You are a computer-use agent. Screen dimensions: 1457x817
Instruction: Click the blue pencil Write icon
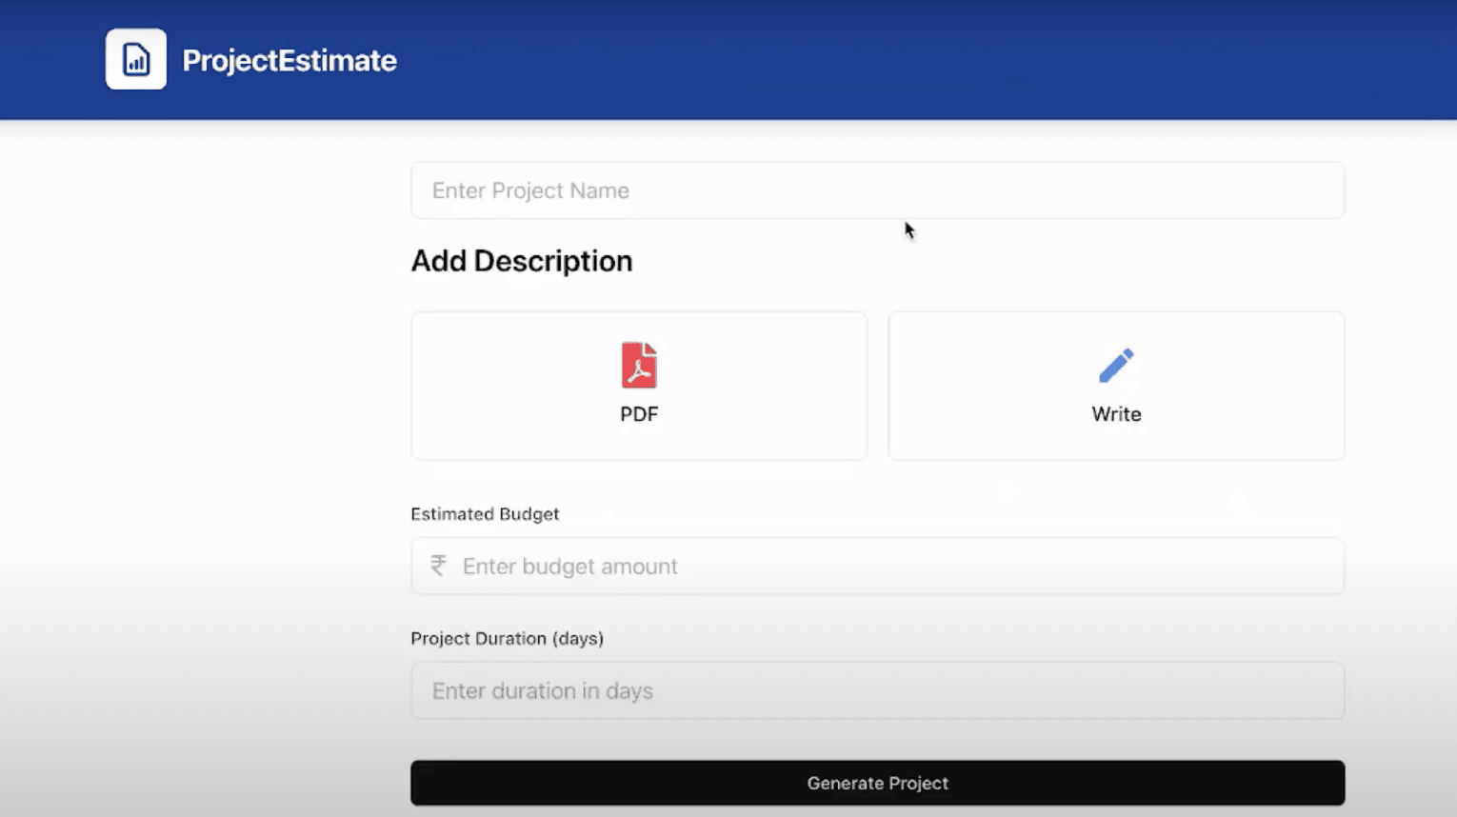coord(1116,366)
